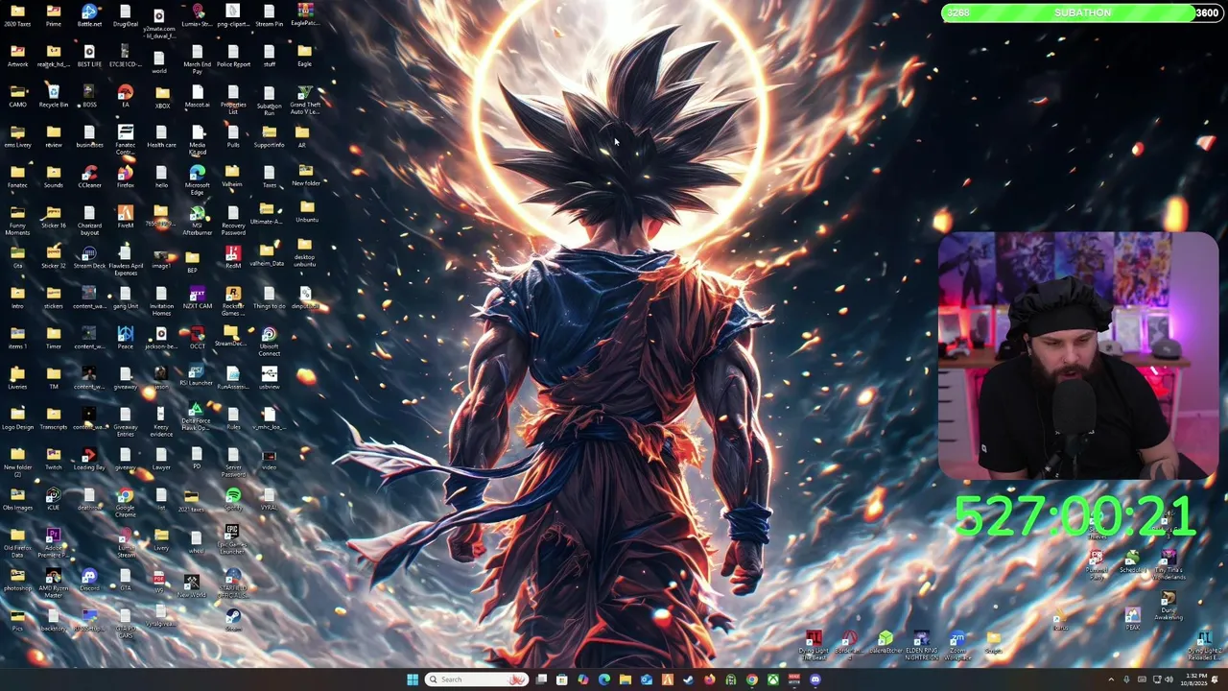Launch the balenaEtcher shortcut

coord(886,643)
